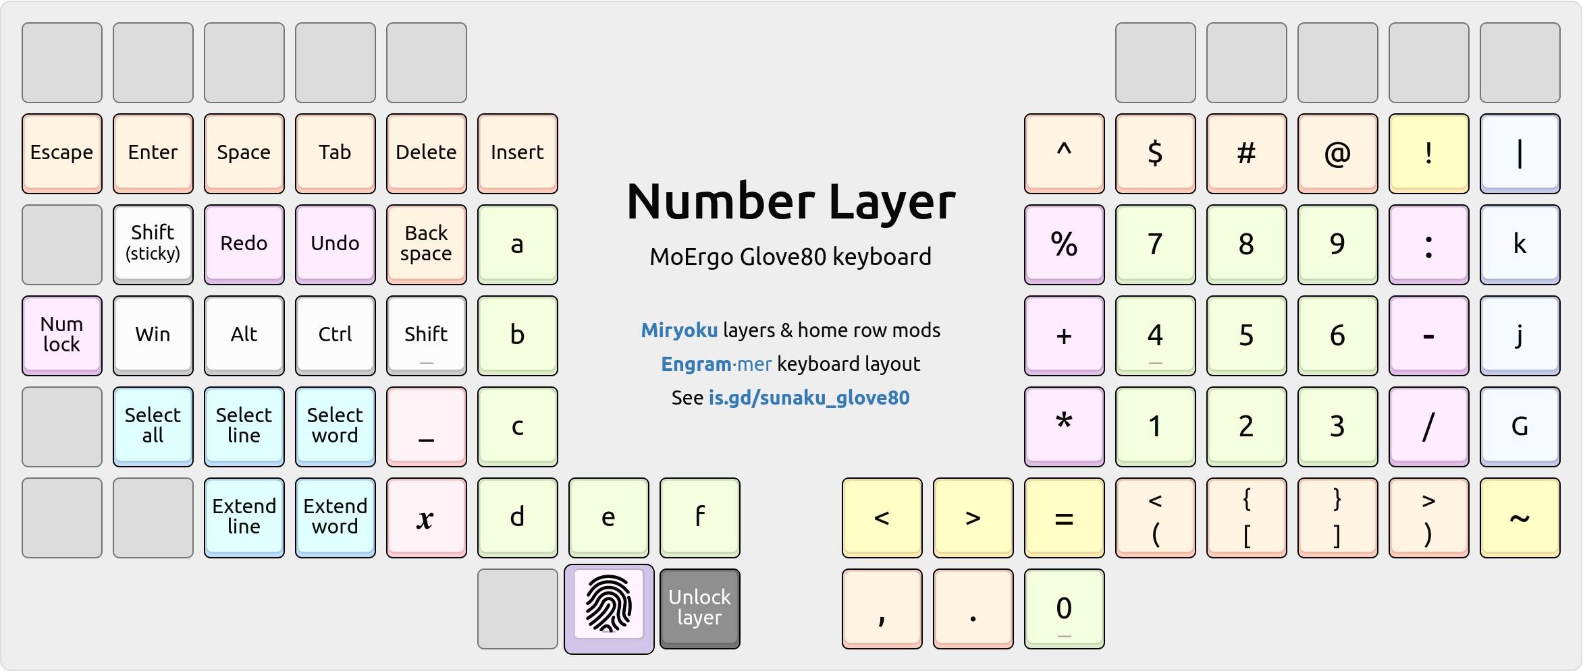1583x671 pixels.
Task: Click the number 1 key
Action: pyautogui.click(x=1156, y=427)
